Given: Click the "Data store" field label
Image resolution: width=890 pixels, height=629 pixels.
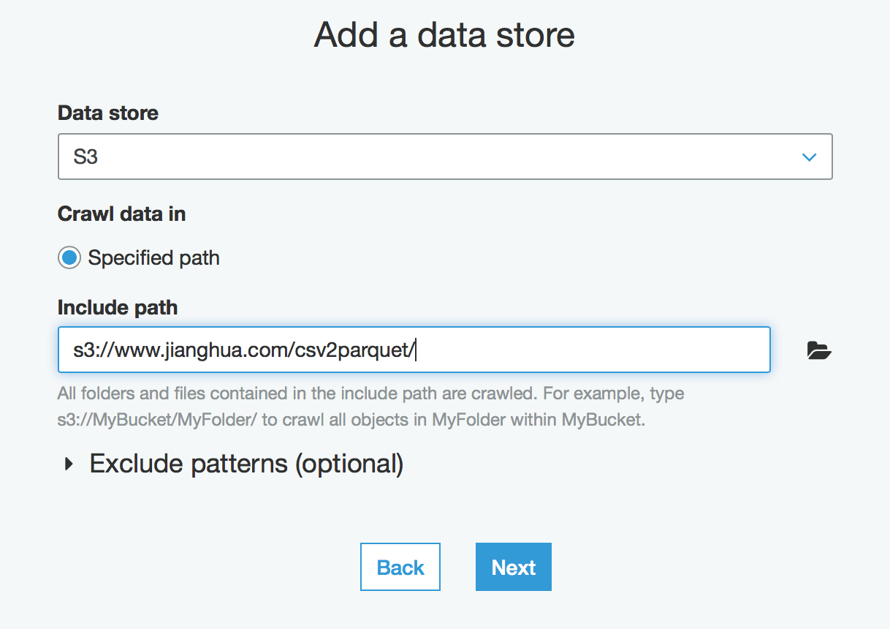Looking at the screenshot, I should tap(108, 113).
